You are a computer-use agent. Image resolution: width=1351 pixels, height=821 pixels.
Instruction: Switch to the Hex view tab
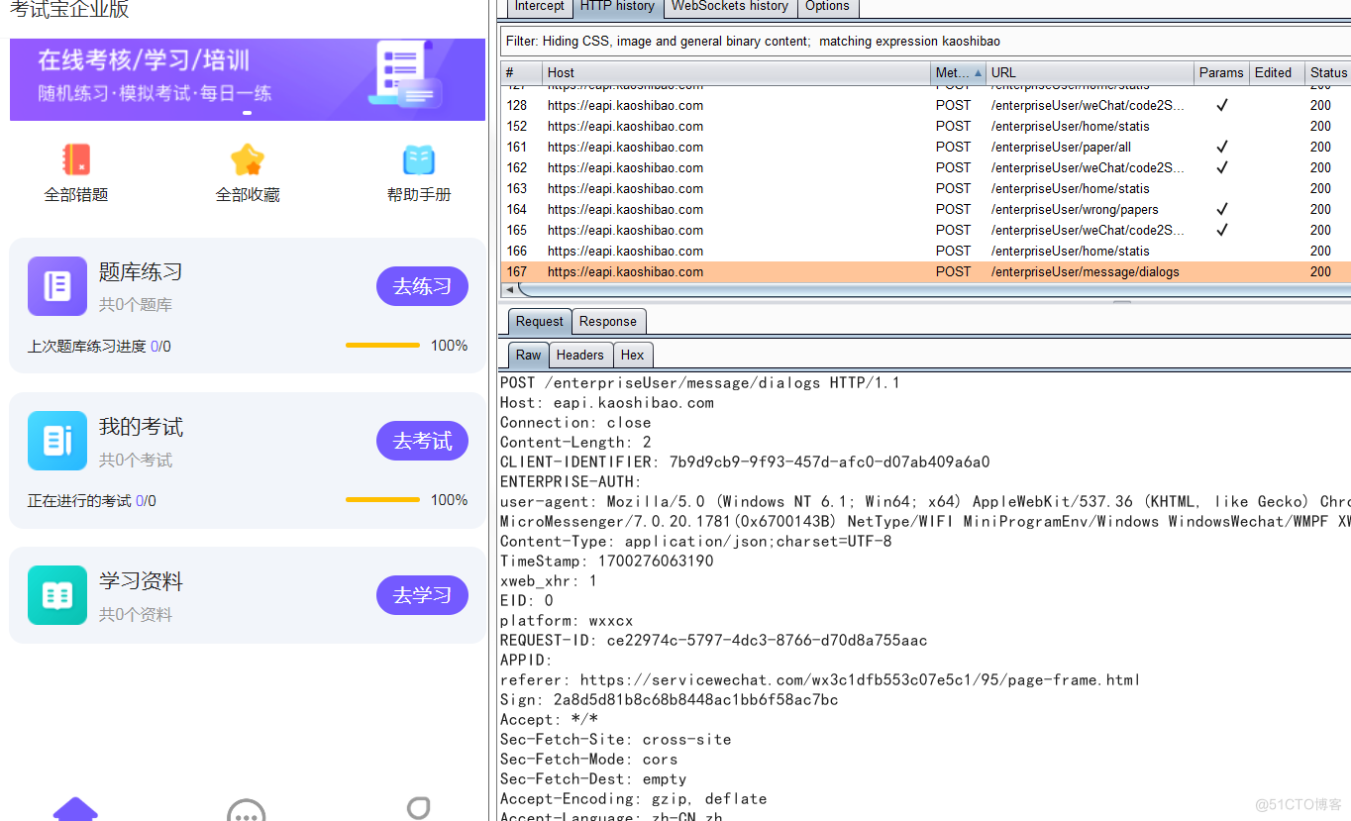[633, 355]
